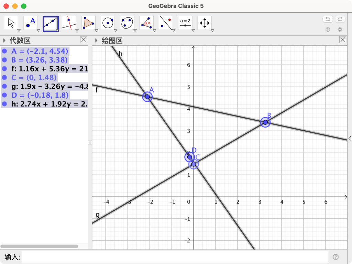Toggle visibility of line g in algebra view
The width and height of the screenshot is (352, 264).
pos(4,86)
